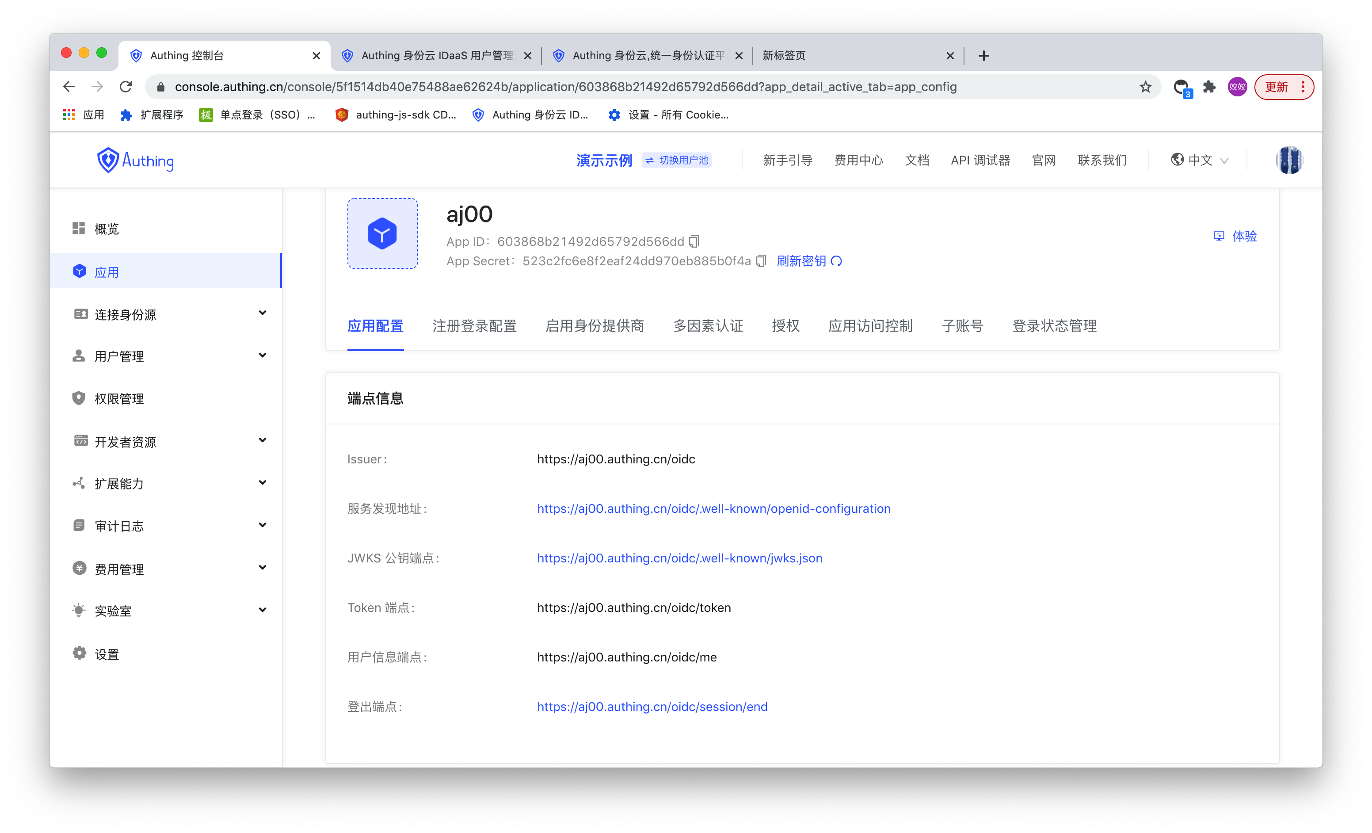Expand 用户管理 sidebar section arrow

coord(262,356)
